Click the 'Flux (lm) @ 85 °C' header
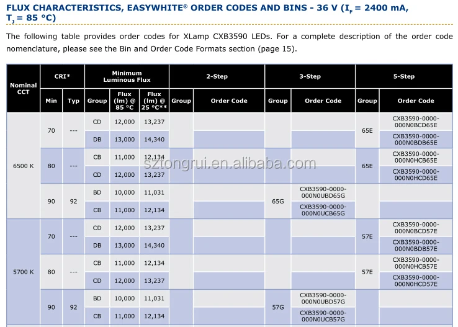 [125, 101]
